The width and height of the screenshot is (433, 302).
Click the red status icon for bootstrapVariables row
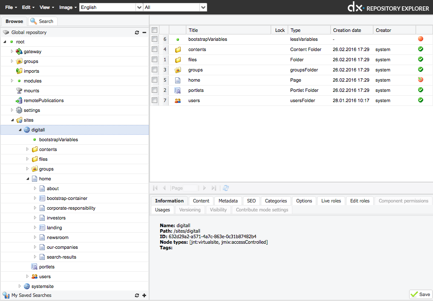click(421, 39)
